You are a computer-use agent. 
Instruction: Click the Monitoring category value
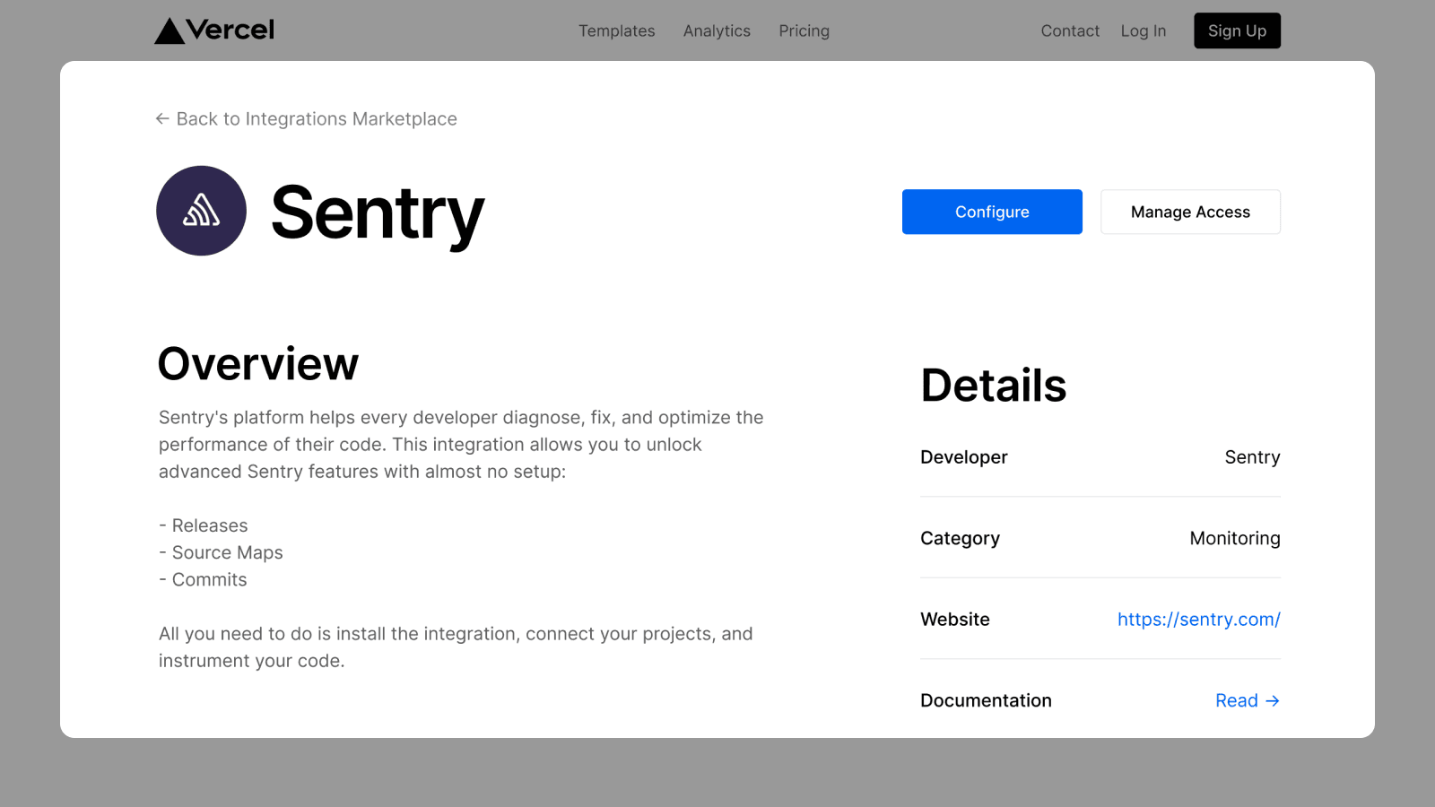point(1235,538)
